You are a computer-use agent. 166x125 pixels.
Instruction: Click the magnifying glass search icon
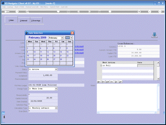click(x=27, y=11)
